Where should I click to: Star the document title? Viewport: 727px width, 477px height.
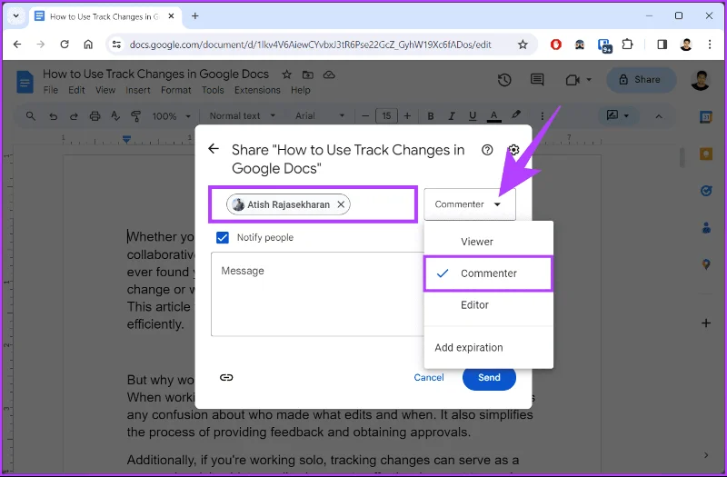coord(287,75)
